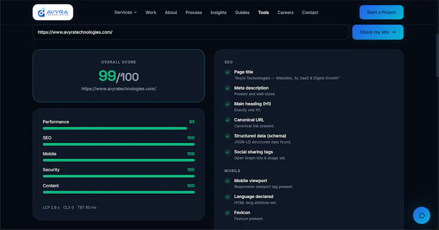This screenshot has width=439, height=230.
Task: Click the Avyra Technologies logo
Action: click(53, 12)
